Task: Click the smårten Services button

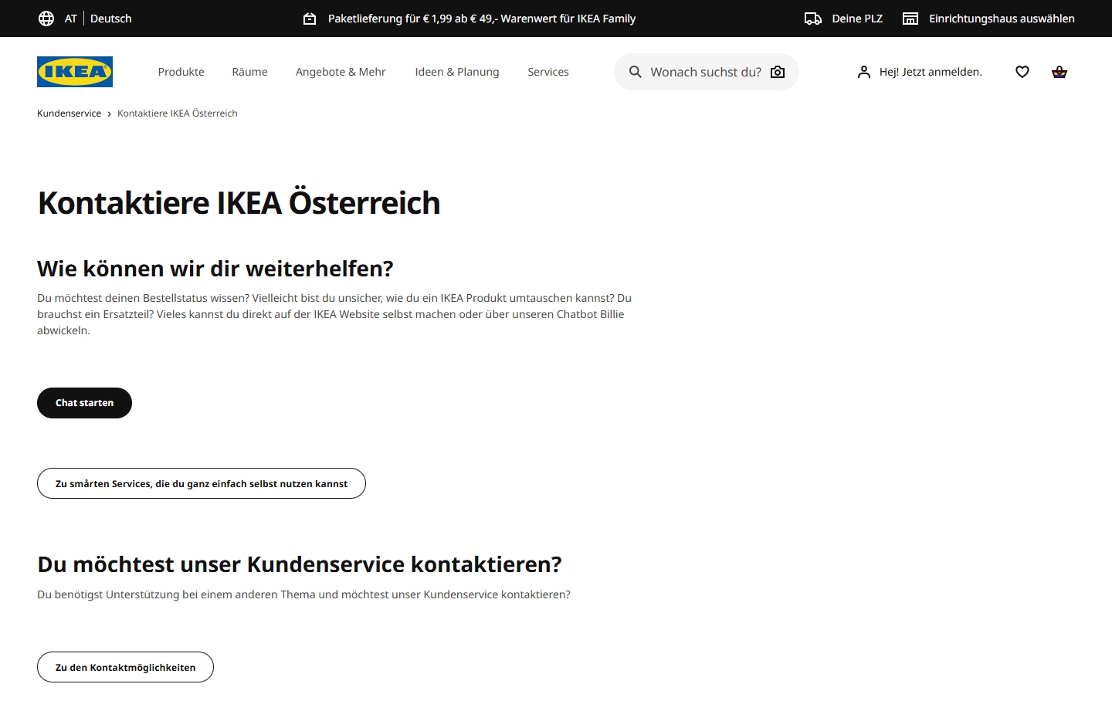Action: (202, 483)
